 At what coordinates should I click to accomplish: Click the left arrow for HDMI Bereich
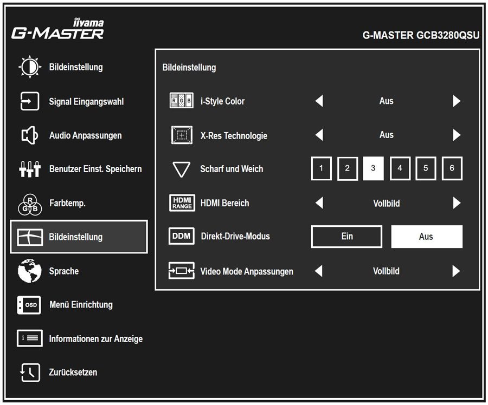tap(319, 203)
